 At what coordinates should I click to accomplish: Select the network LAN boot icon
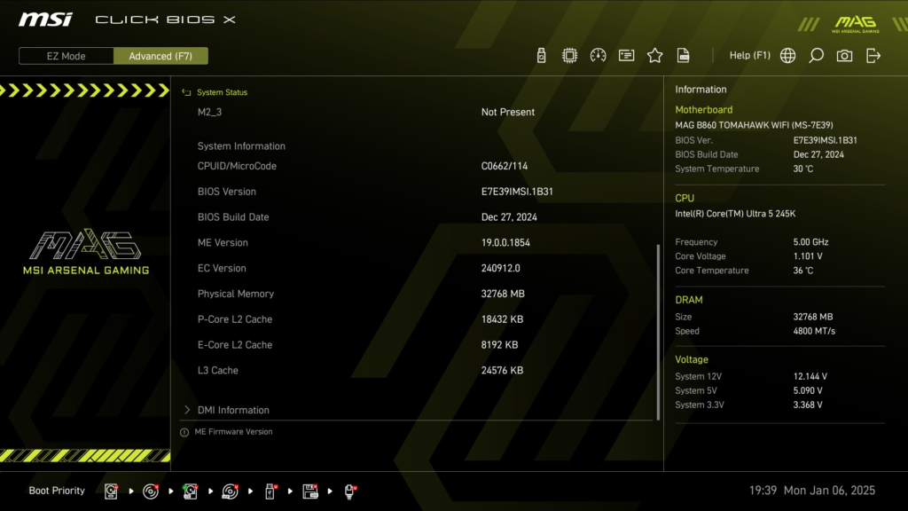point(349,491)
